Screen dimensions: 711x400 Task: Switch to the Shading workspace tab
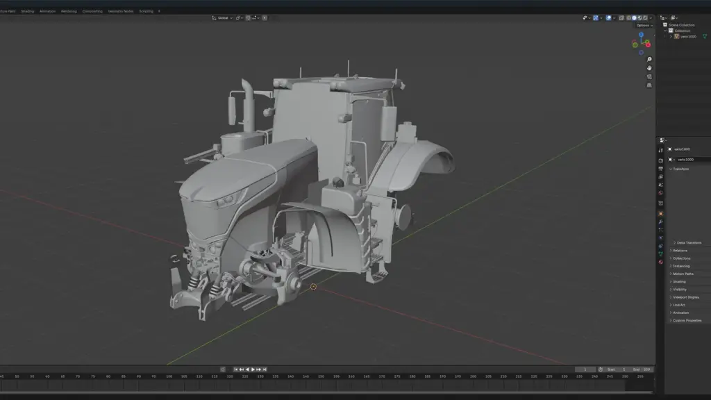click(x=28, y=11)
